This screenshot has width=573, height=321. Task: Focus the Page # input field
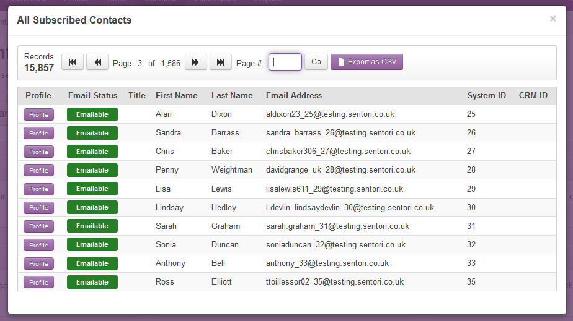point(285,62)
